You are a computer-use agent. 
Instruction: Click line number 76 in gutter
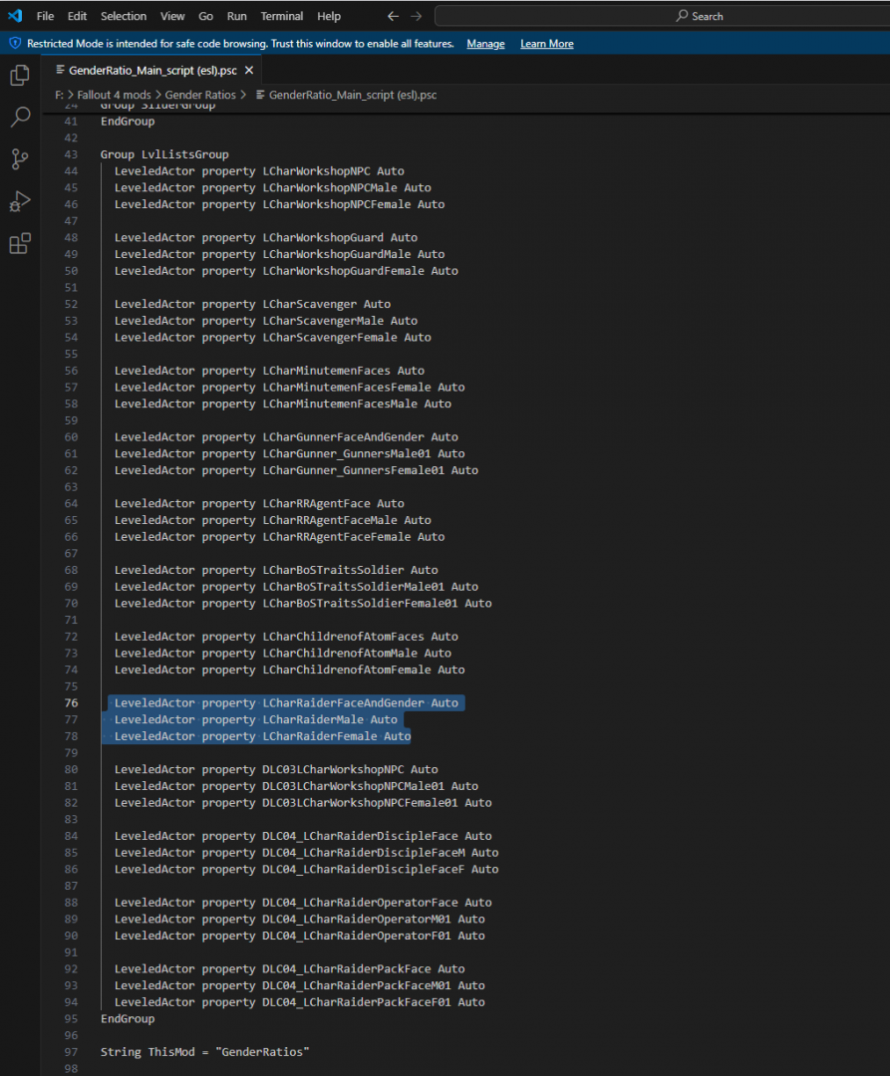pyautogui.click(x=70, y=703)
